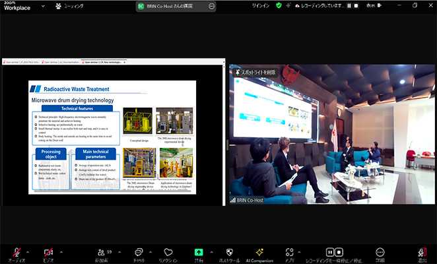
Task: Click the photo of workers in yellow suits
Action: [176, 163]
